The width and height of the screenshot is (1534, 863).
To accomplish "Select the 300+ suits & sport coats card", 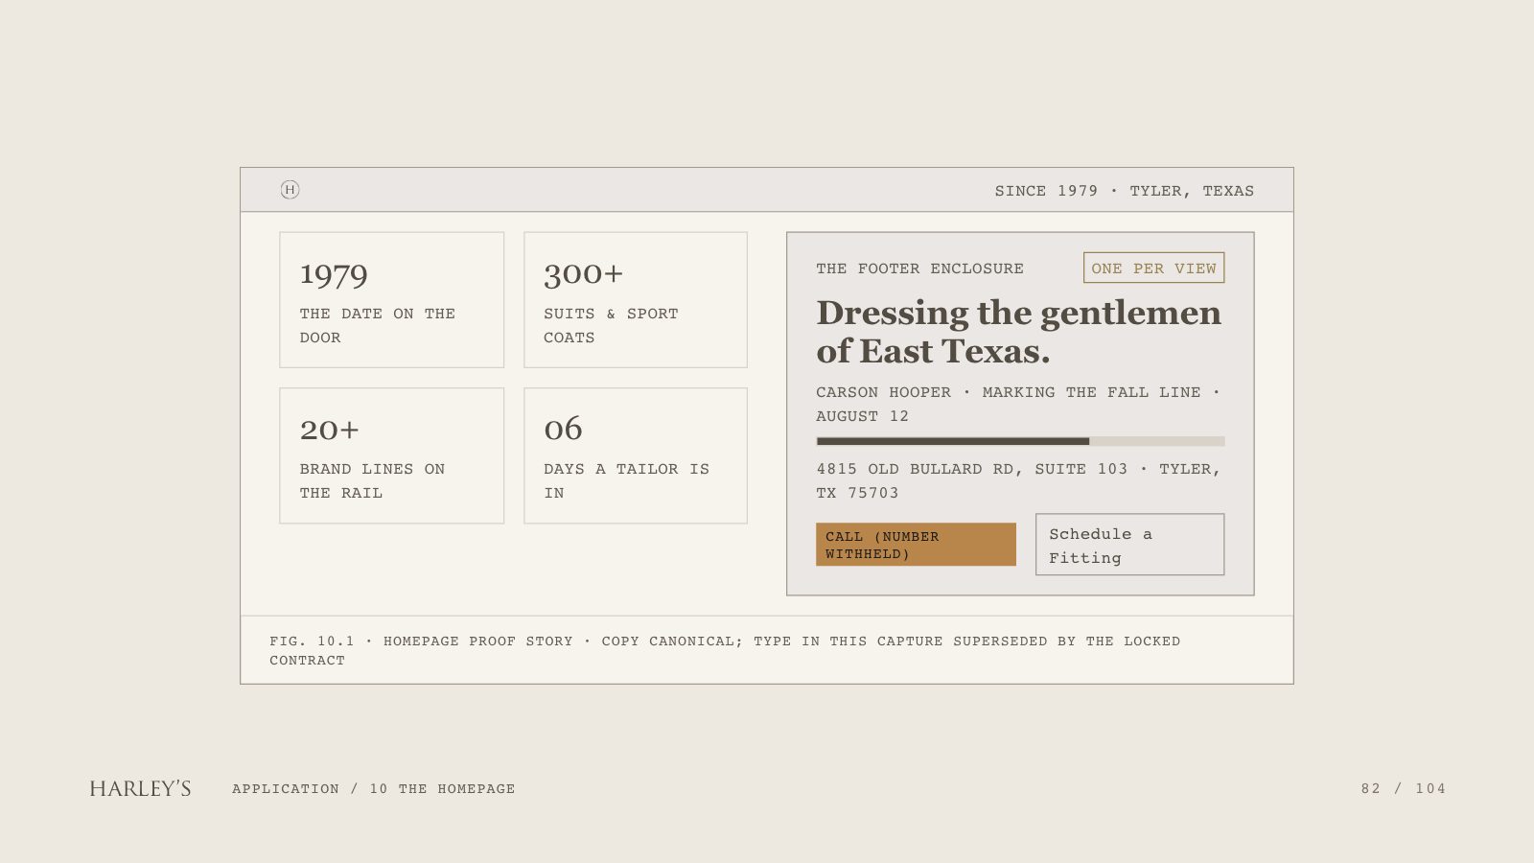I will point(636,299).
